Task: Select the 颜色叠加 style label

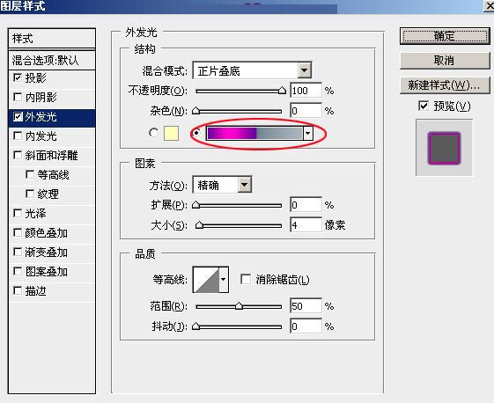Action: (47, 232)
